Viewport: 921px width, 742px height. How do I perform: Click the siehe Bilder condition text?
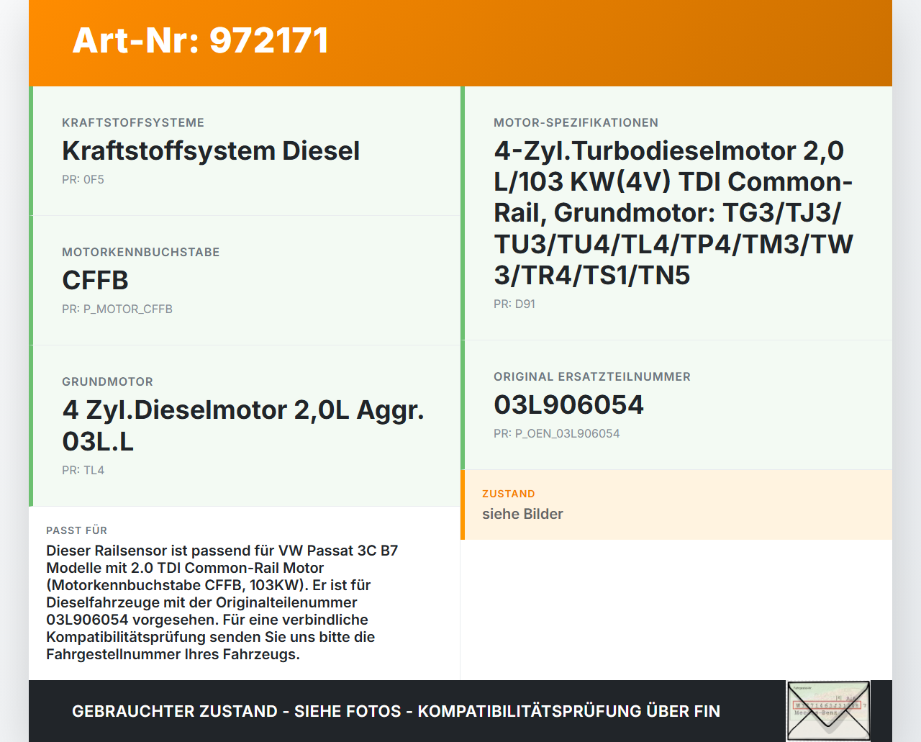522,515
